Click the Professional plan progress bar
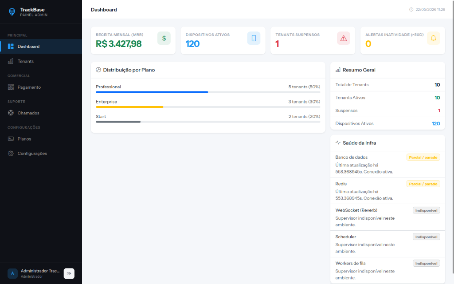 pos(208,92)
